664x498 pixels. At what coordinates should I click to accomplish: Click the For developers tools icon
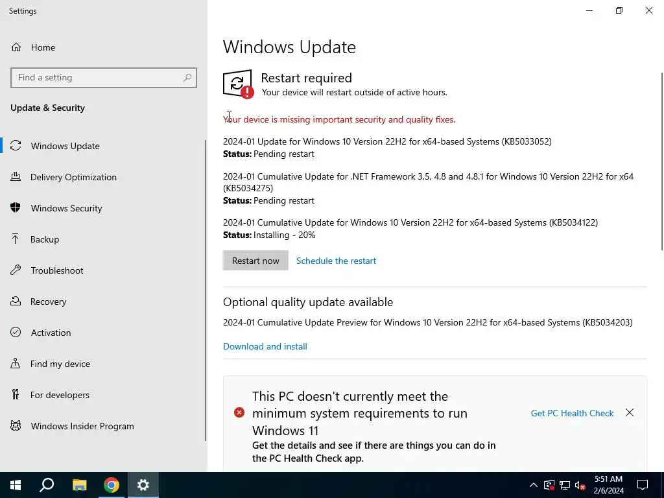pos(16,395)
